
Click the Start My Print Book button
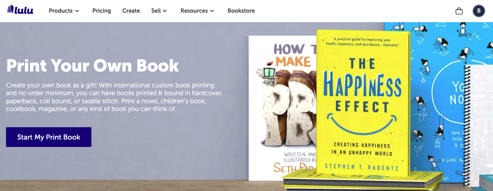(49, 137)
